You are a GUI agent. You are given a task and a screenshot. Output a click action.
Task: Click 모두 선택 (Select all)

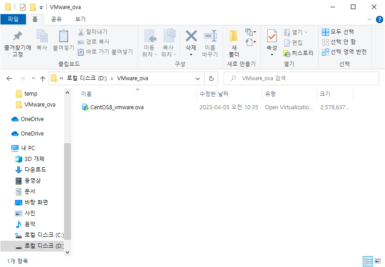(338, 32)
